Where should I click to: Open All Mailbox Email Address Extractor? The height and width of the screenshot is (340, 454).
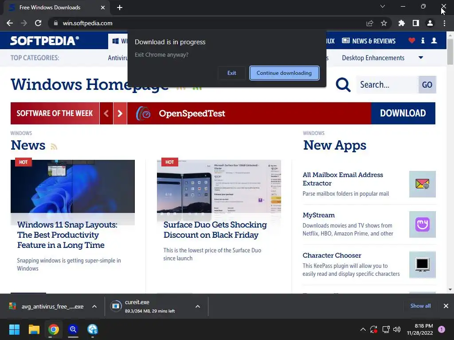(343, 179)
